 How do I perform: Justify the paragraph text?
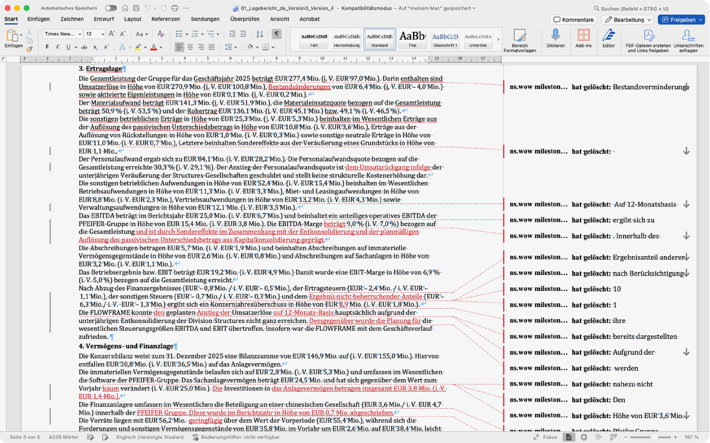pos(211,47)
